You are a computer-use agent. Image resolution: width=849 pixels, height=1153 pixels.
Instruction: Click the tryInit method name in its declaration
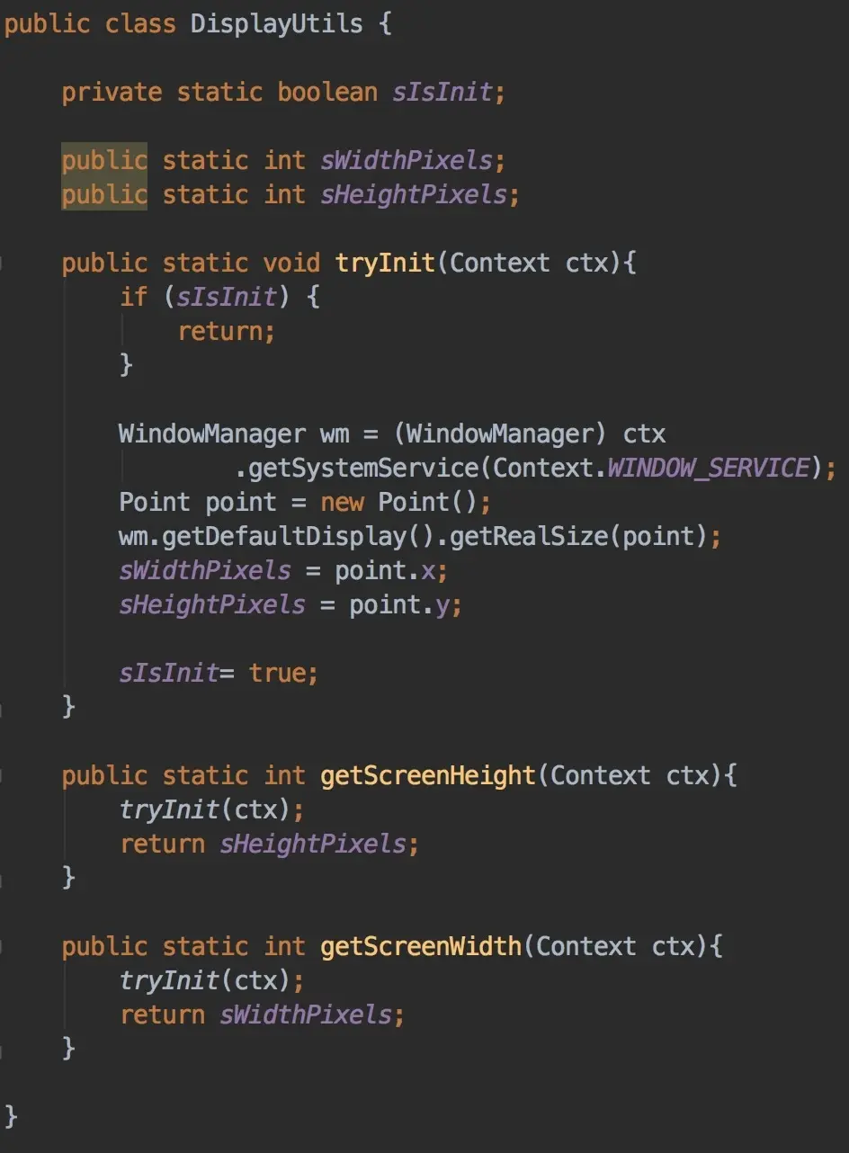[385, 263]
